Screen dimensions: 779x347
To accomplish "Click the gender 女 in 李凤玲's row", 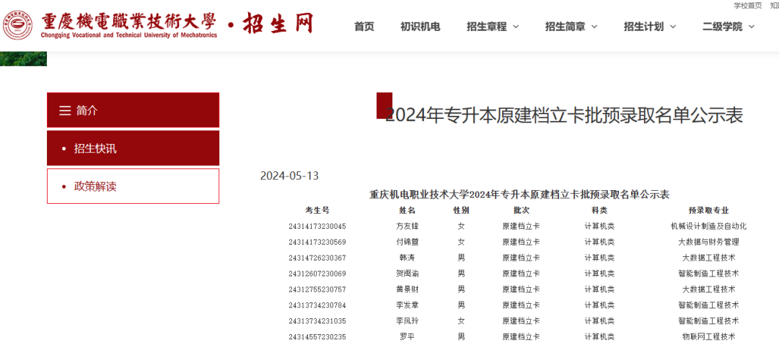I will point(461,321).
